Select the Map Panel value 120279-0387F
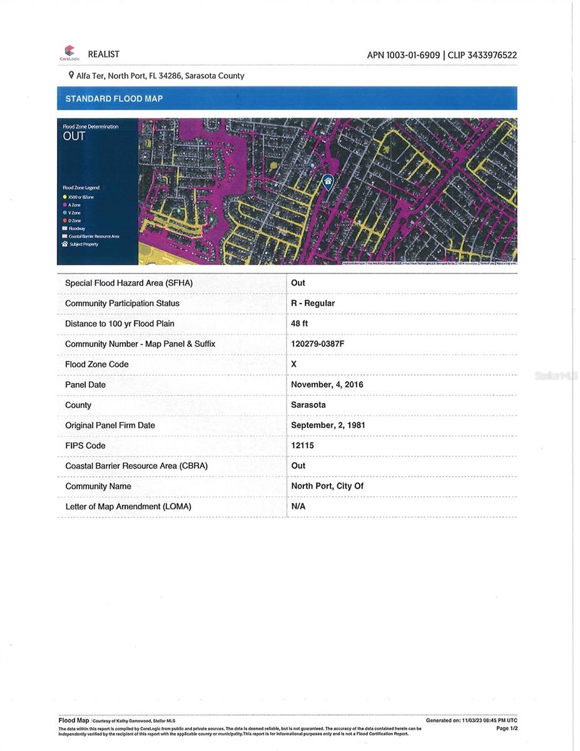580x751 pixels. click(x=317, y=344)
